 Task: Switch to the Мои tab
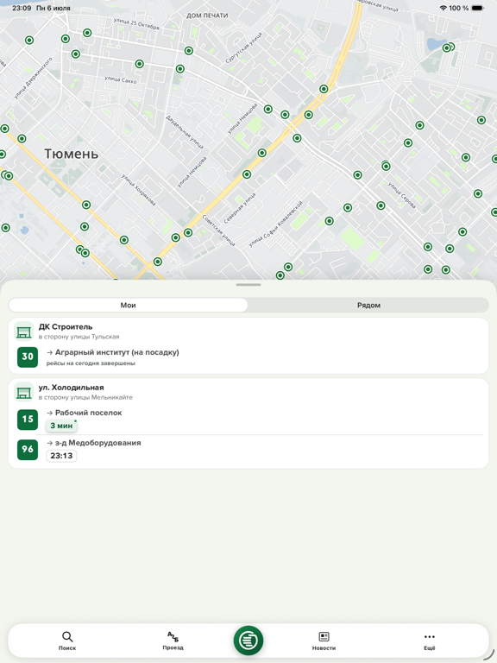(128, 305)
